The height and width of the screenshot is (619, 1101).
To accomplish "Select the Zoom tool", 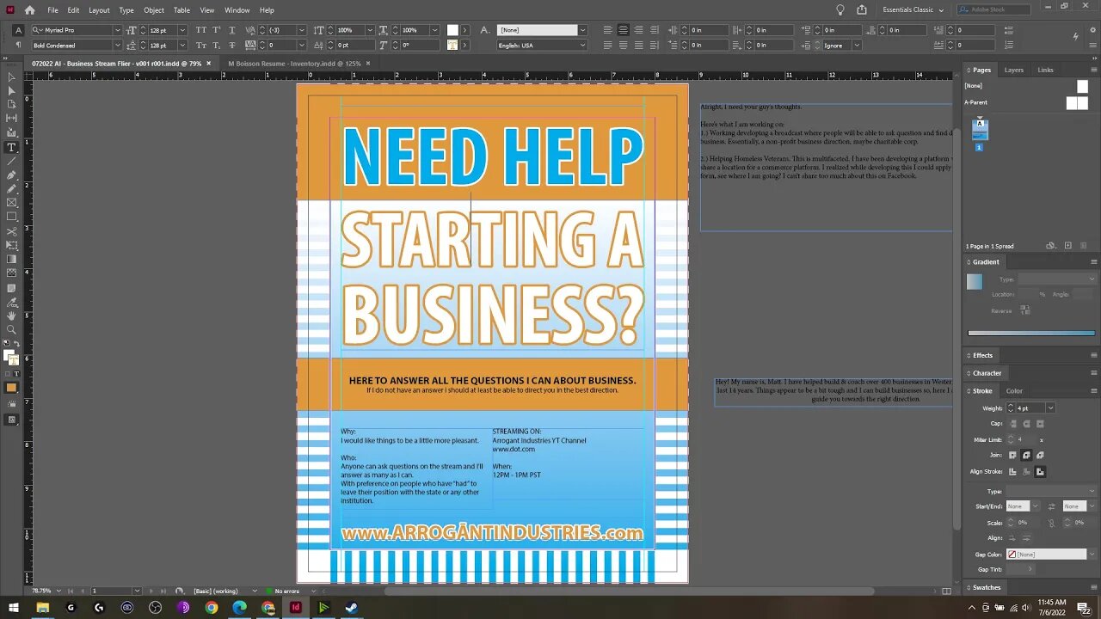I will 11,329.
